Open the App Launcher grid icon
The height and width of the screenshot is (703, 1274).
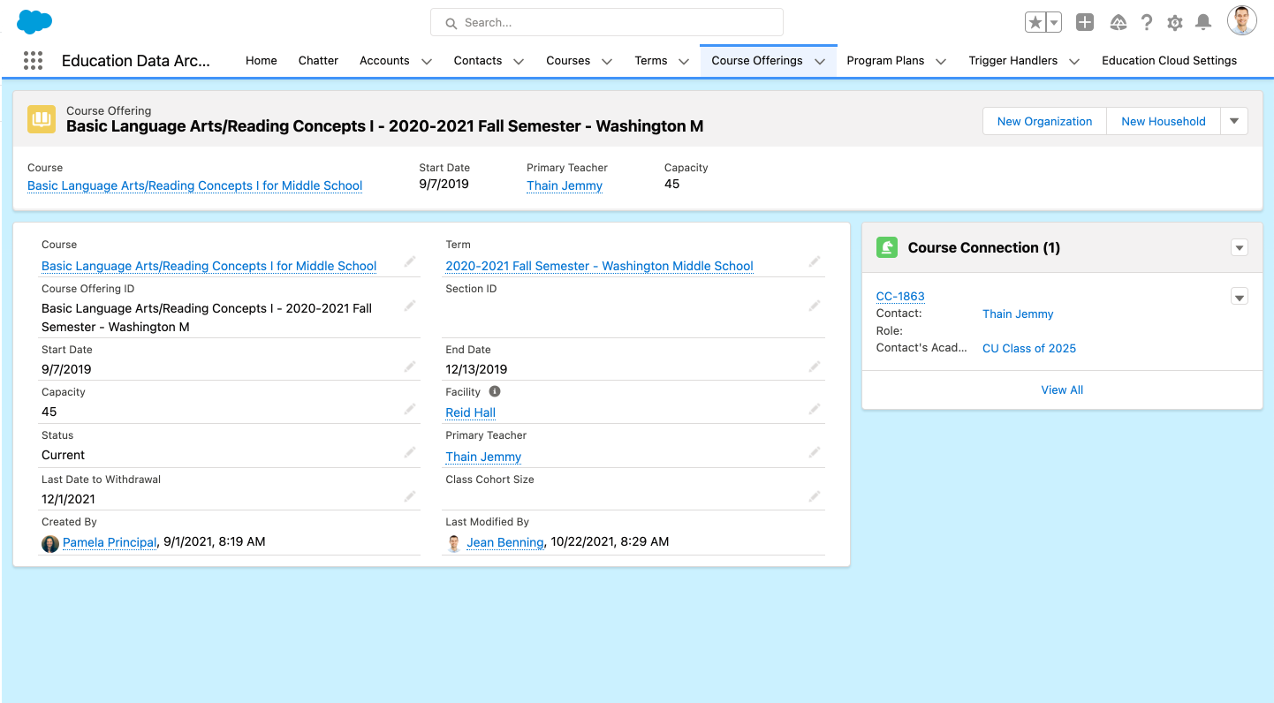click(33, 60)
